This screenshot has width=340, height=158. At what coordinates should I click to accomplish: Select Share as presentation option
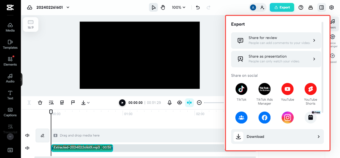coord(276,59)
